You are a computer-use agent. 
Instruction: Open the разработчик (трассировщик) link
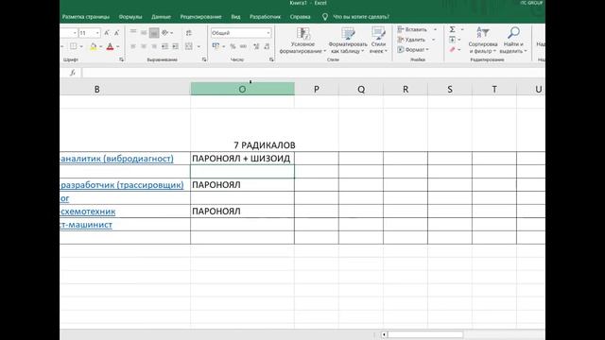122,185
